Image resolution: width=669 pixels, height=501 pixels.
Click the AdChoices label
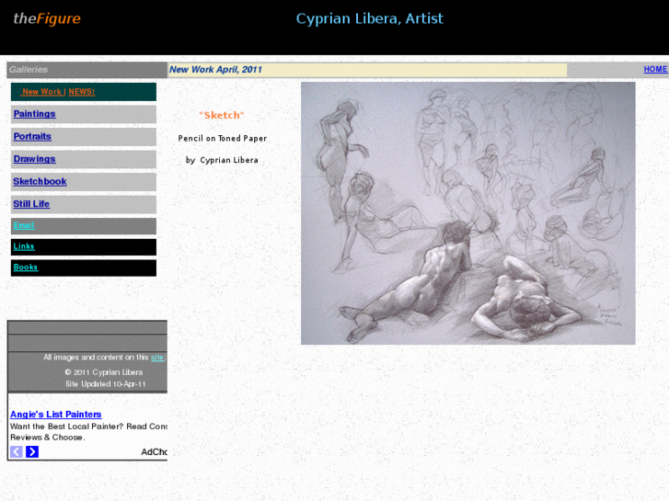click(154, 451)
